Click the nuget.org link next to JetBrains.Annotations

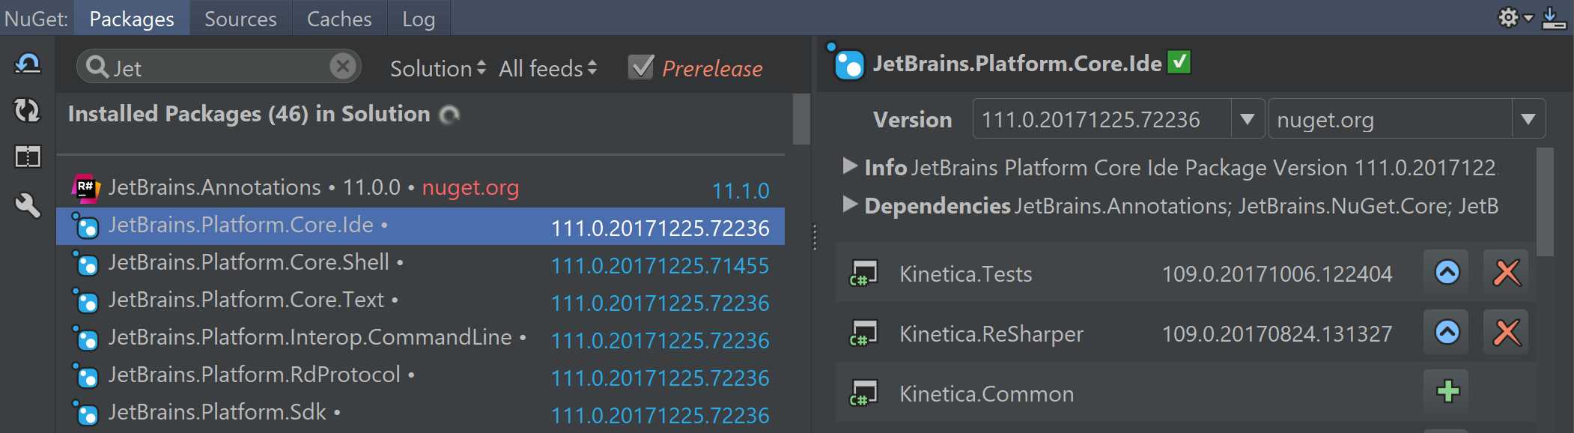coord(470,187)
